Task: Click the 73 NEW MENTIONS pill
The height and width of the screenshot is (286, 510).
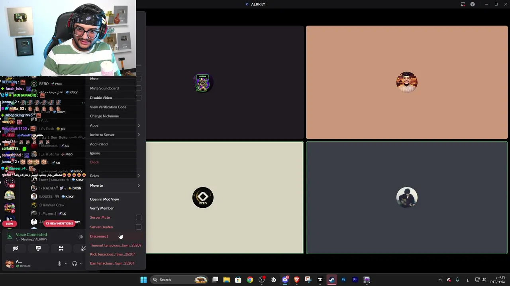Action: point(59,224)
